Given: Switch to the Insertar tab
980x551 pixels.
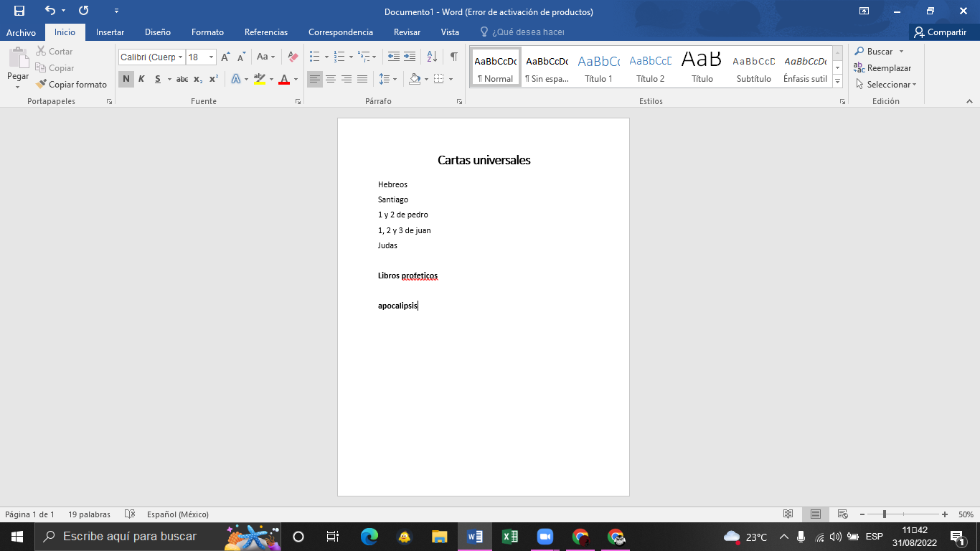Looking at the screenshot, I should pos(110,32).
